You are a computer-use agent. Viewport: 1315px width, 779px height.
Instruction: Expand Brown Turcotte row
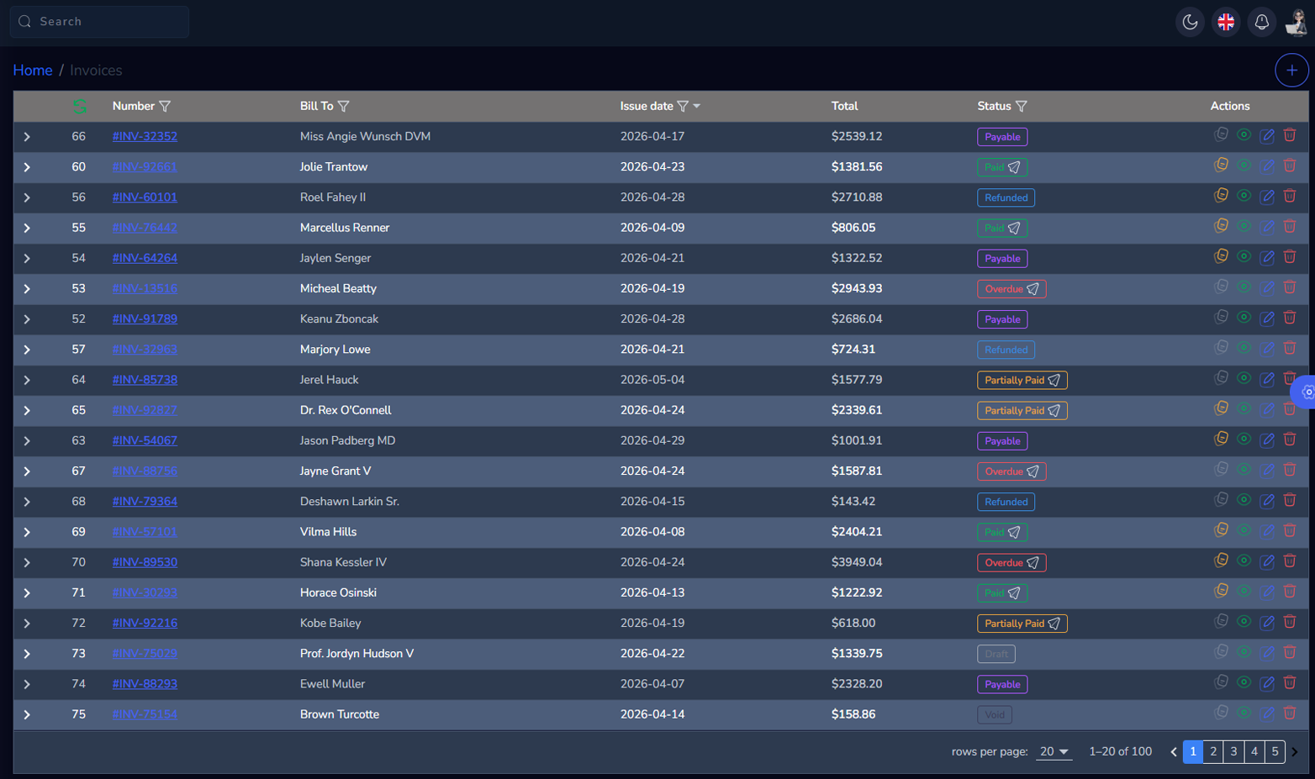pos(27,714)
